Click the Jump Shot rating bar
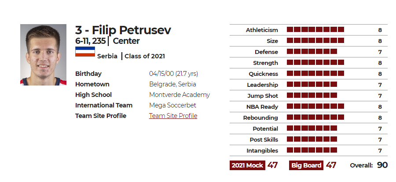The height and width of the screenshot is (182, 396). coord(312,96)
